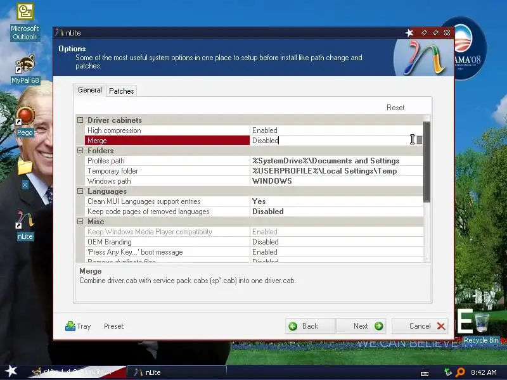
Task: Click Disabled value for Keep code pages
Action: (337, 212)
